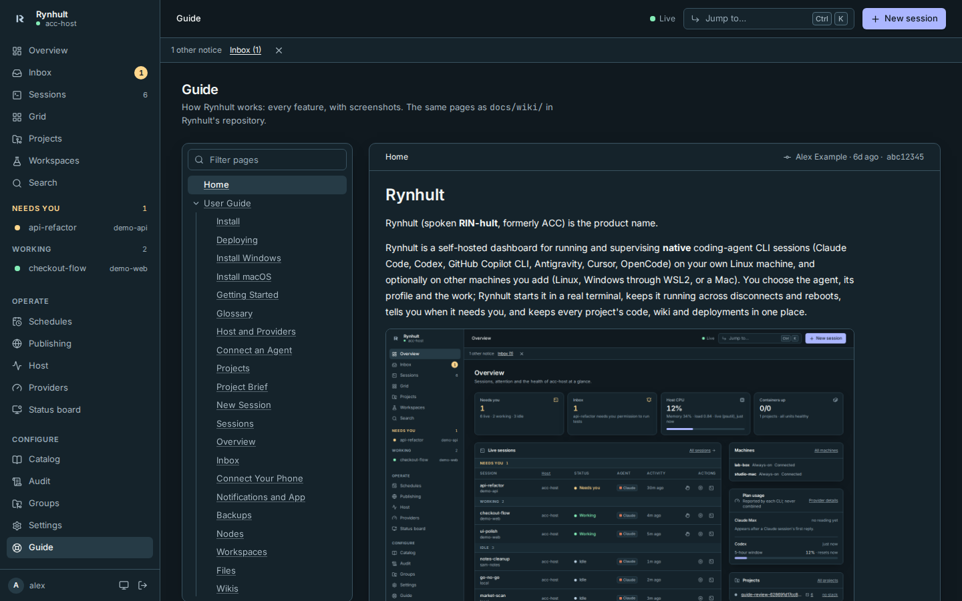This screenshot has width=962, height=601.
Task: Open the Inbox (1) link in the notice bar
Action: (x=245, y=50)
